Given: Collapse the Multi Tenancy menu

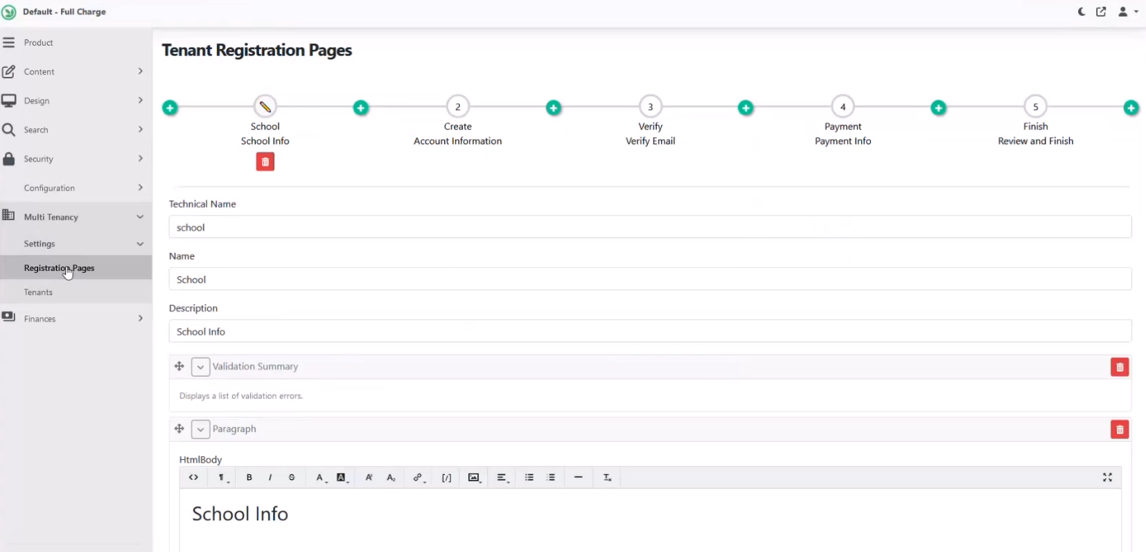Looking at the screenshot, I should (76, 217).
